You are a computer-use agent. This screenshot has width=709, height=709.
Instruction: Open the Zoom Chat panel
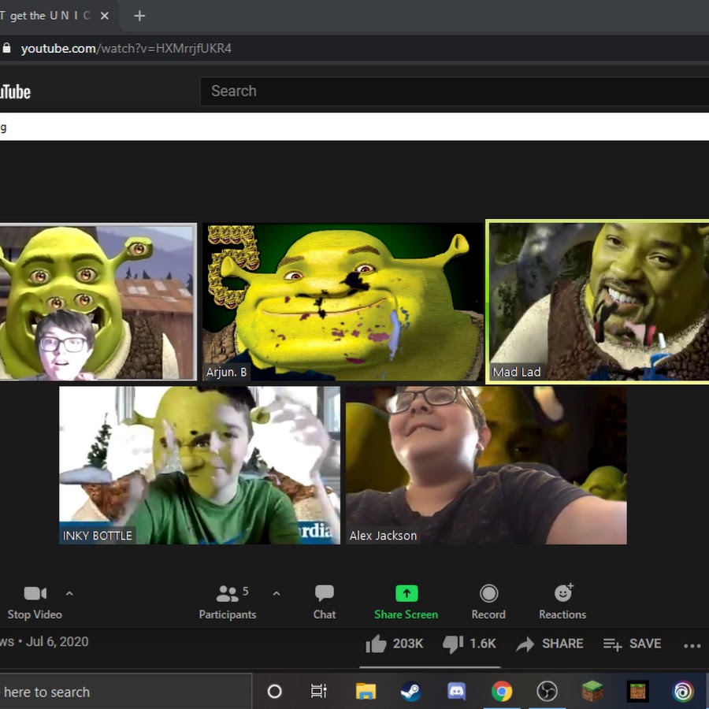tap(325, 603)
